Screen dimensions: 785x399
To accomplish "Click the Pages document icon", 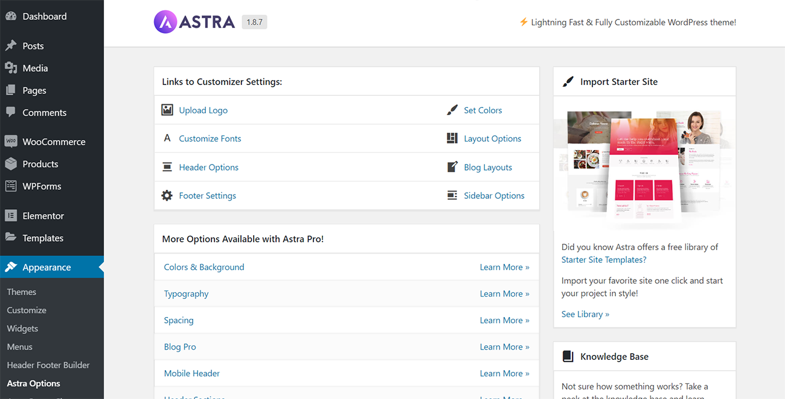I will (11, 90).
